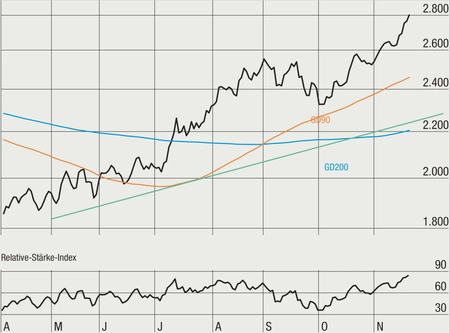Click the first A (April) month marker
This screenshot has width=450, height=333.
(x=6, y=326)
